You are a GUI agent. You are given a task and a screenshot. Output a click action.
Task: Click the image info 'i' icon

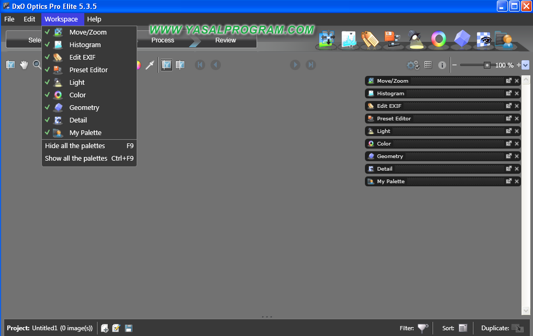tap(442, 65)
